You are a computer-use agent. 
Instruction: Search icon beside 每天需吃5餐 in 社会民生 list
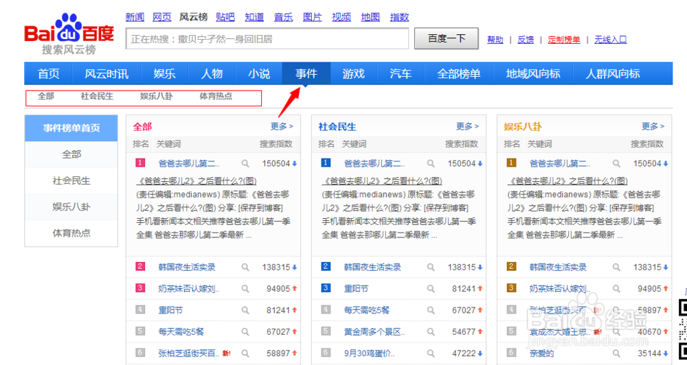coord(431,310)
